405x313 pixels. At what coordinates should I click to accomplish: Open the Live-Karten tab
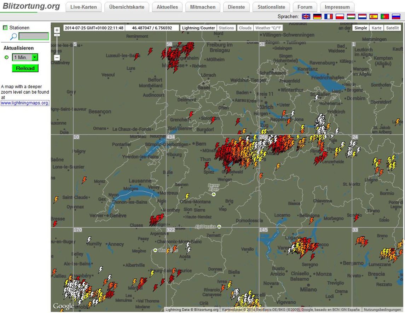point(83,7)
